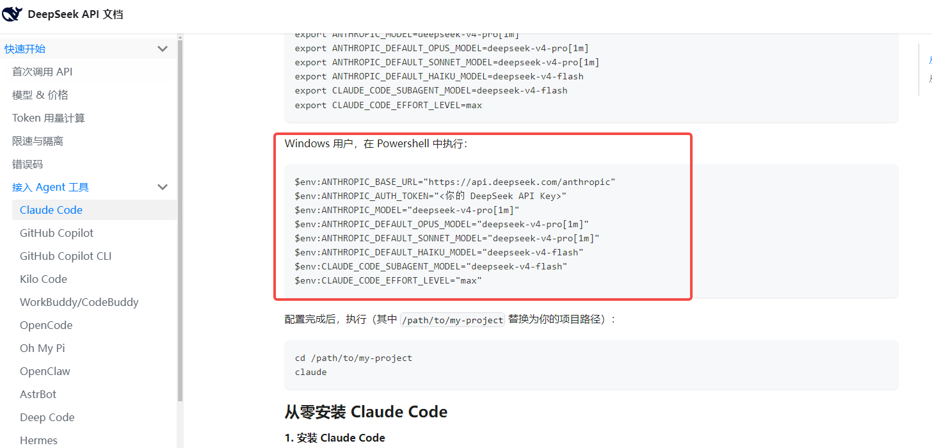Click the 从零安装 Claude Code heading
The height and width of the screenshot is (448, 932).
(x=366, y=412)
